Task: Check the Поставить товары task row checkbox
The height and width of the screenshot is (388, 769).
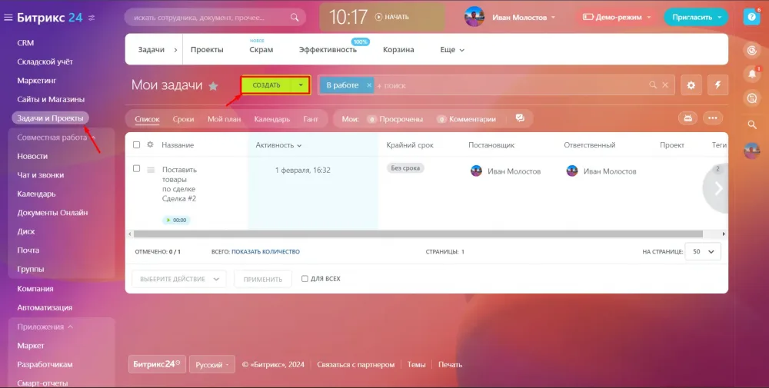Action: point(136,168)
